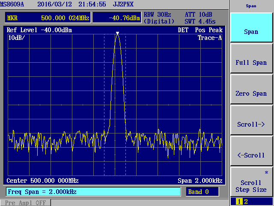274x206 pixels.
Task: Click the MS8609A model label
Action: click(12, 4)
